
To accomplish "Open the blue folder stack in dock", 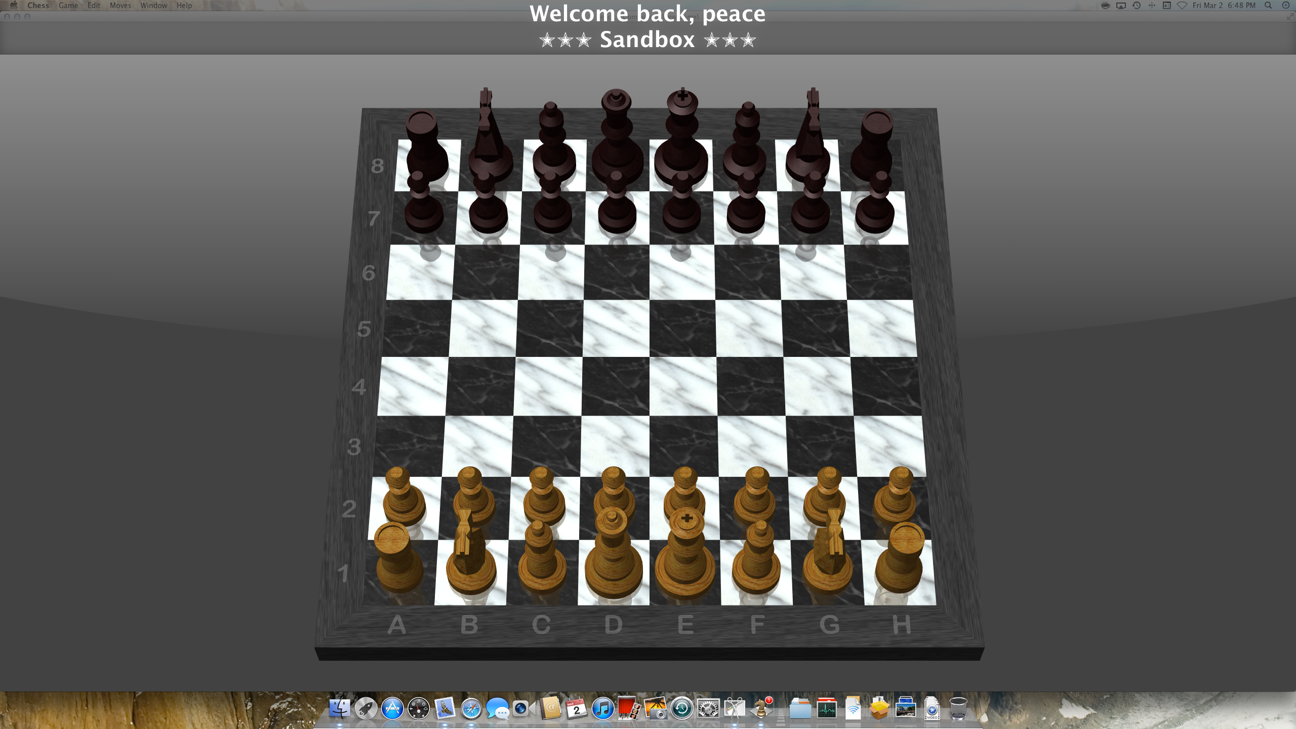I will [x=800, y=708].
